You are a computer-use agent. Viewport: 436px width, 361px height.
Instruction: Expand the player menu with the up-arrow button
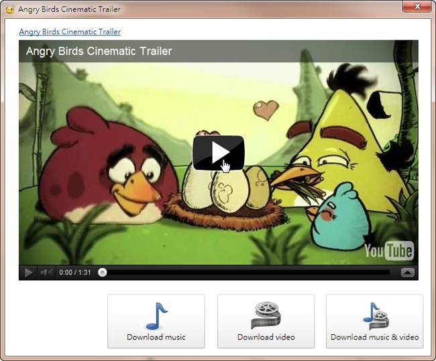tap(408, 272)
